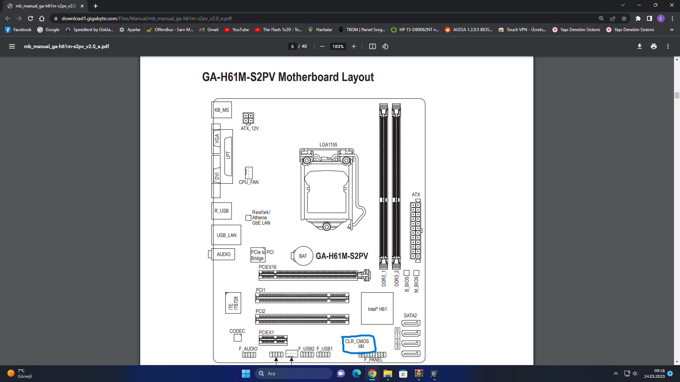Open the Chrome three-dot menu

coord(672,18)
